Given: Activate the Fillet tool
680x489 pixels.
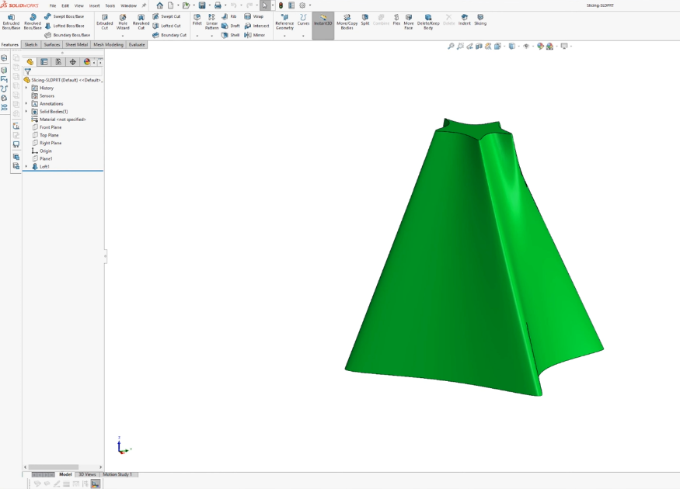Looking at the screenshot, I should pos(197,20).
